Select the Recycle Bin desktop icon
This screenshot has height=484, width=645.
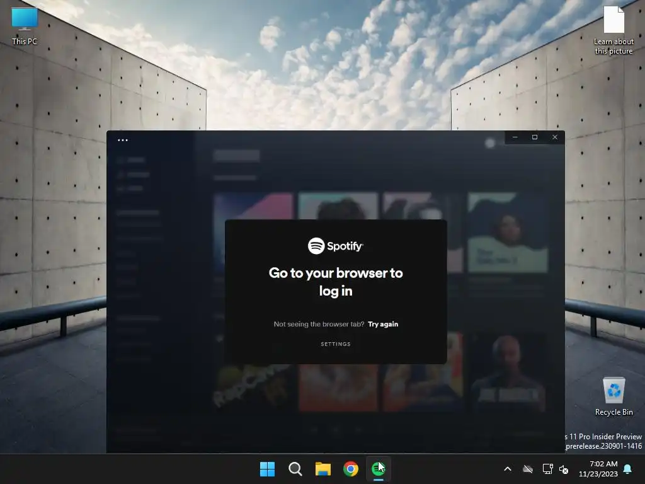point(614,396)
